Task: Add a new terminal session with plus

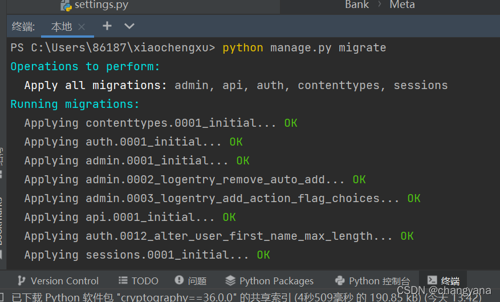Action: (107, 26)
